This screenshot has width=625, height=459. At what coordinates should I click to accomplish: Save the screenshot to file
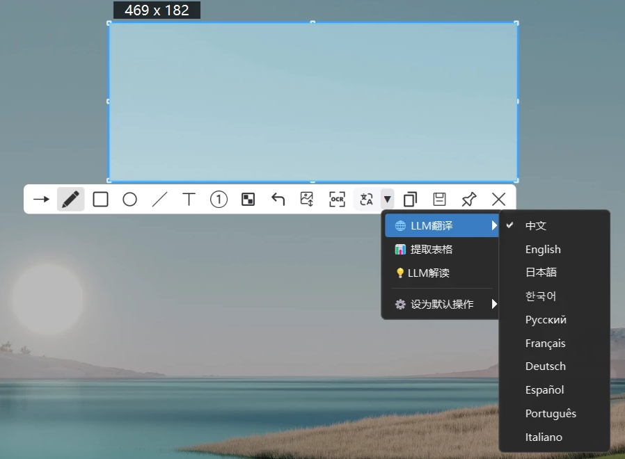click(x=439, y=200)
